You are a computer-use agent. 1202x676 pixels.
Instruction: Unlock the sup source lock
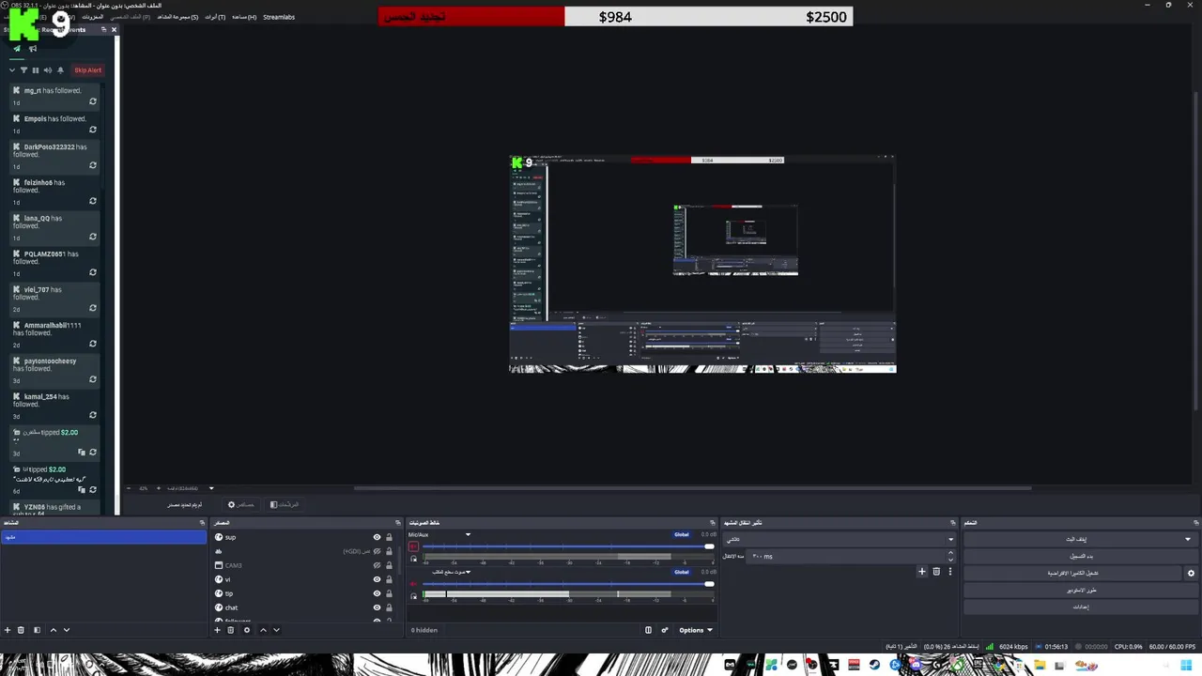[x=389, y=537]
